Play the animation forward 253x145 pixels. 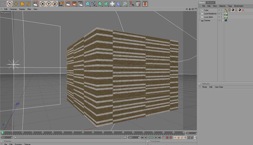[153, 137]
